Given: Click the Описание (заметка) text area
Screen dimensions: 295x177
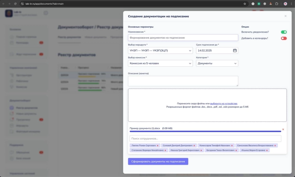Looking at the screenshot, I should [183, 81].
